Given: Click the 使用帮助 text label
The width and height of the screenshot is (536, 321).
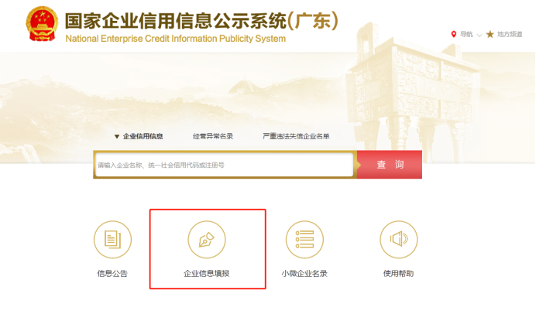Looking at the screenshot, I should click(x=399, y=274).
